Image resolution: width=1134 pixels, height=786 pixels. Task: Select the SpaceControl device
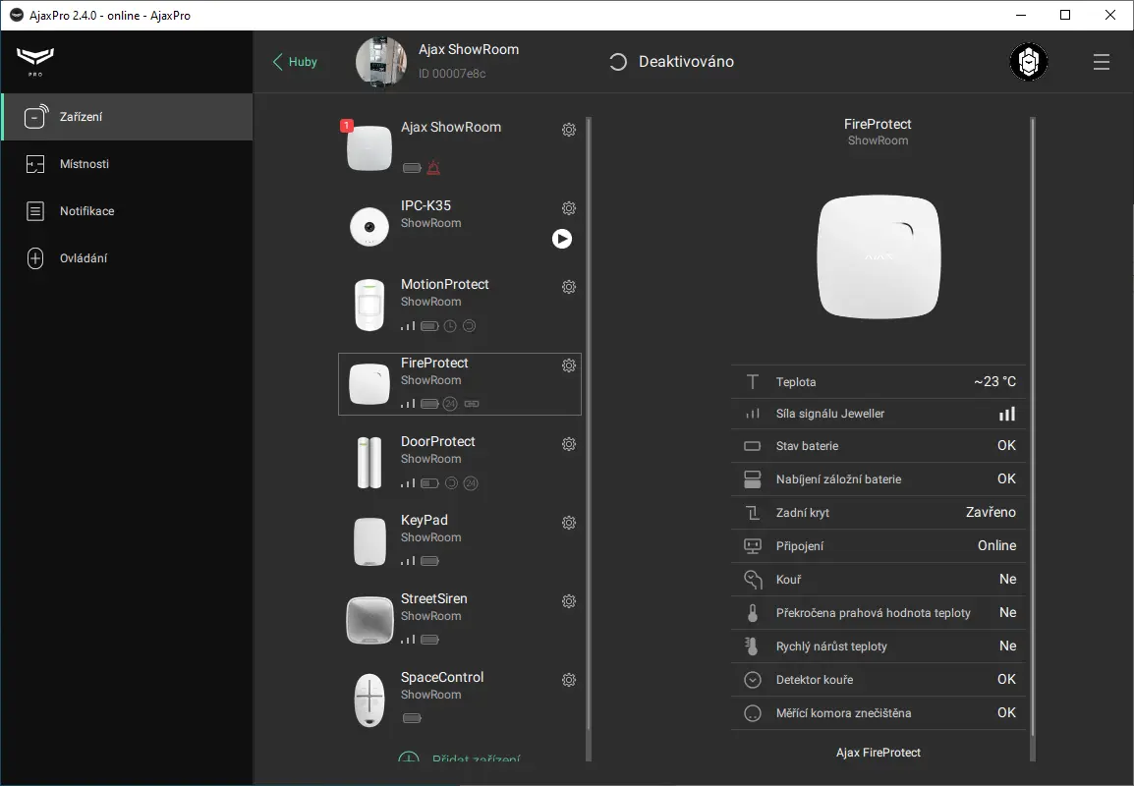click(x=460, y=699)
